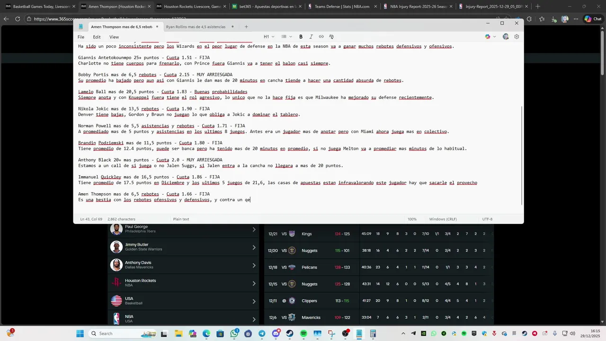Open 12/18 game versus Pelicans

379,267
